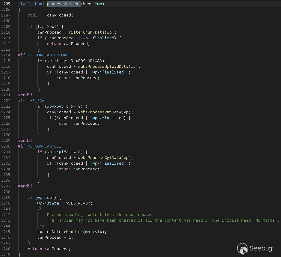Image resolution: width=281 pixels, height=257 pixels.
Task: Click the !ME_ROM preprocessor condition
Action: (x=36, y=101)
